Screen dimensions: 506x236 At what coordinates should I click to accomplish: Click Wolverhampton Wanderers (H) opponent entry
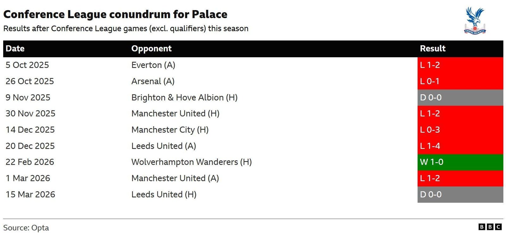pos(191,162)
